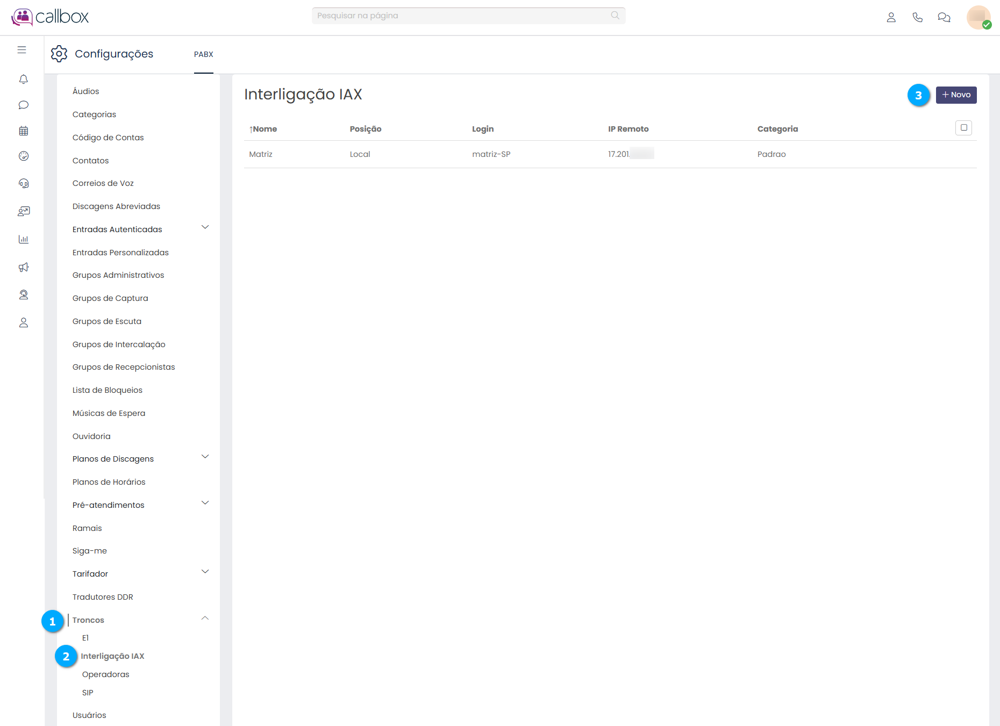The image size is (1000, 726).
Task: Click the phone icon in the header
Action: click(x=917, y=18)
